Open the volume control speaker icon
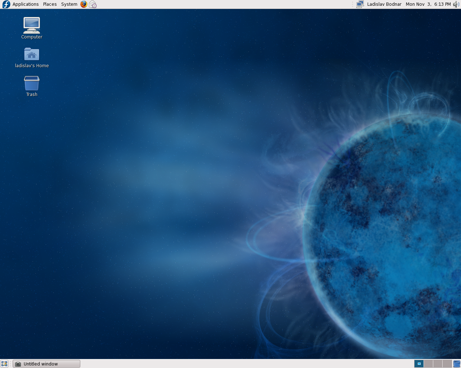The width and height of the screenshot is (461, 368). (456, 4)
